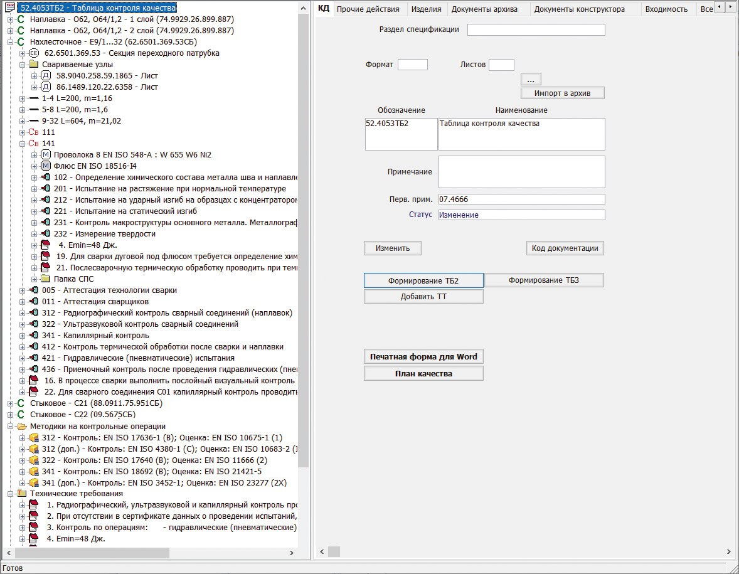
Task: Collapse the Технические требования node
Action: 11,494
